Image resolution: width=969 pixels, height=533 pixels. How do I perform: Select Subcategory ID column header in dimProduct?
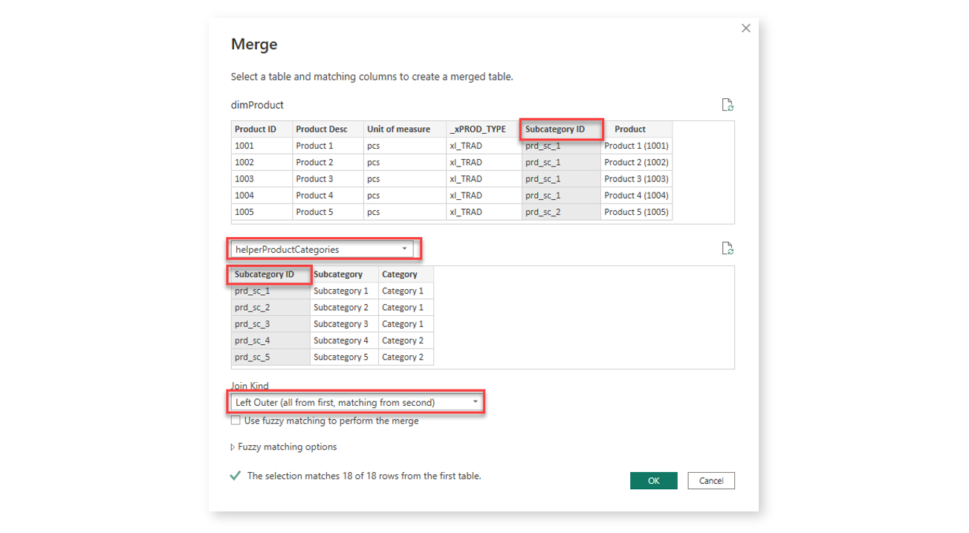click(561, 129)
